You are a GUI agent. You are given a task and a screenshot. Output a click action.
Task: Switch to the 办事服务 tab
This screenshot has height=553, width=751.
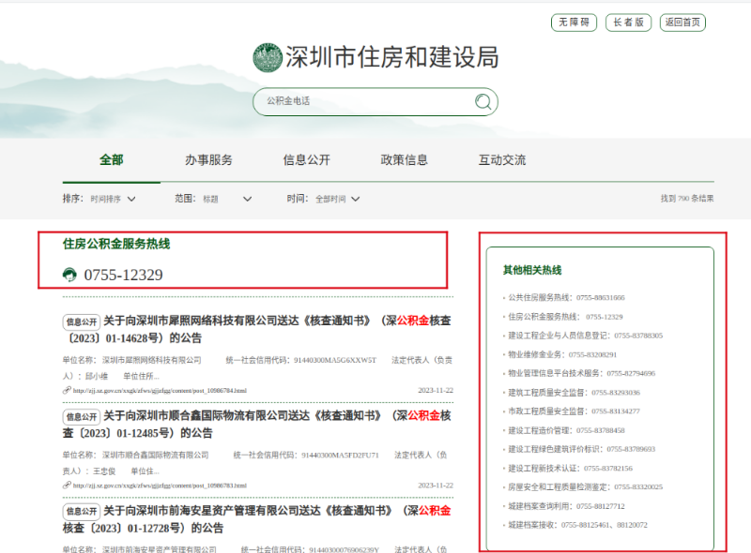pyautogui.click(x=208, y=160)
